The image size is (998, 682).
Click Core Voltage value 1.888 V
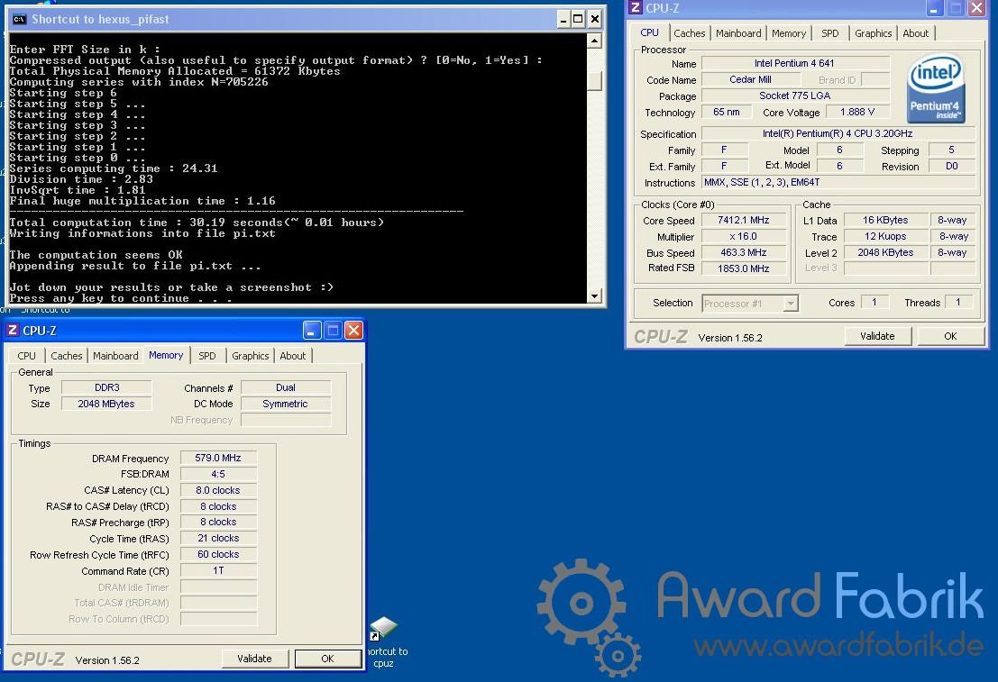click(856, 112)
